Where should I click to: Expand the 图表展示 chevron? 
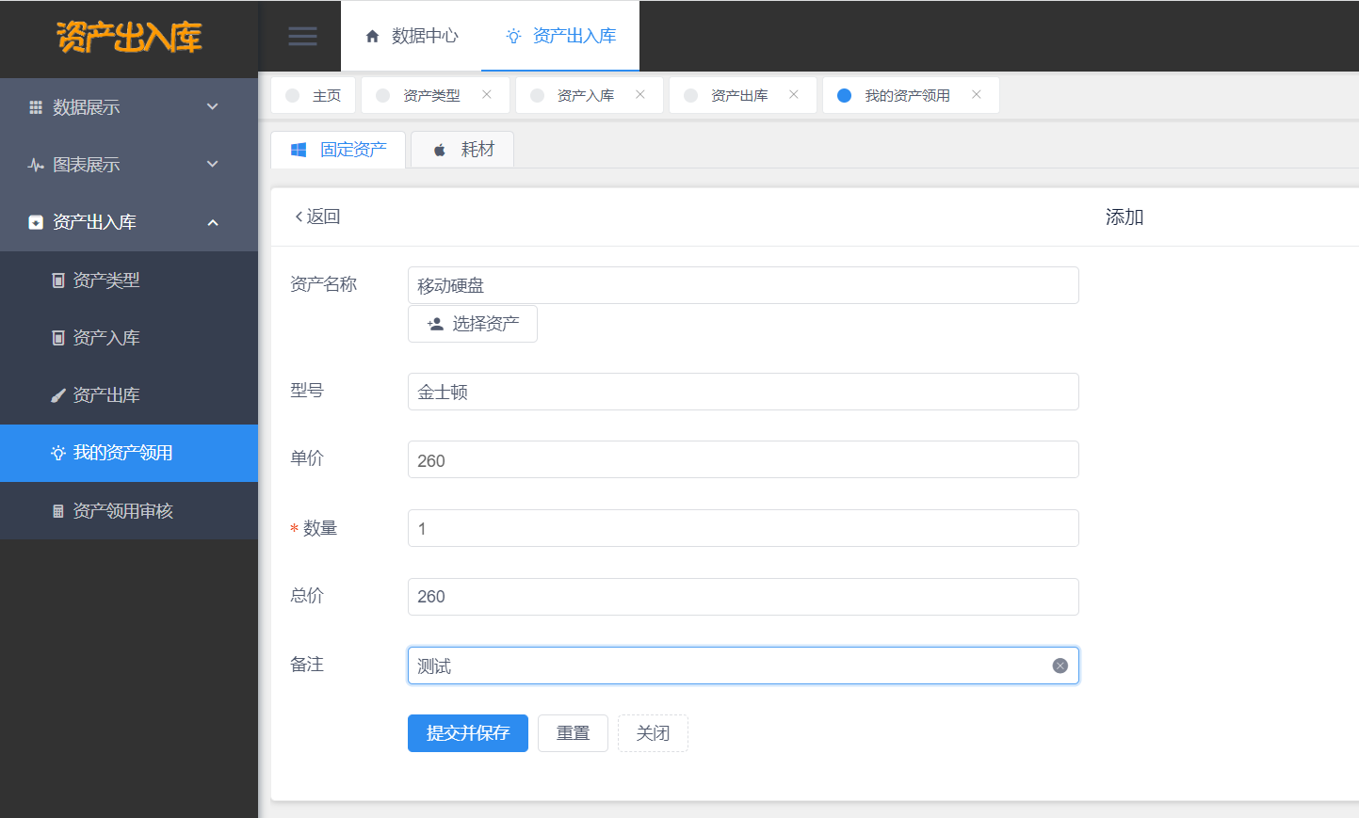[x=213, y=165]
